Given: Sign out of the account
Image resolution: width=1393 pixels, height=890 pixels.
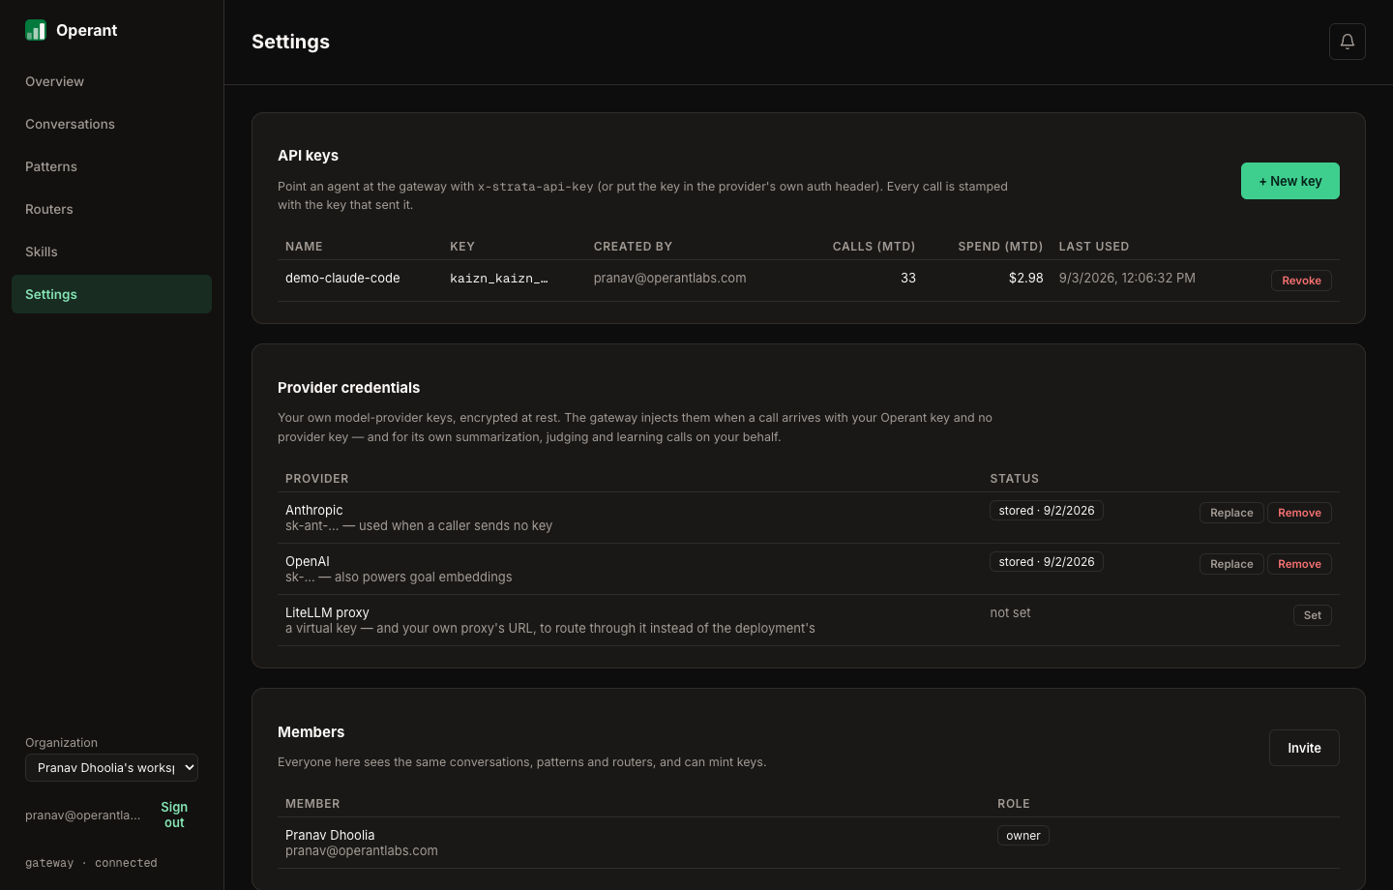Looking at the screenshot, I should click(x=174, y=815).
